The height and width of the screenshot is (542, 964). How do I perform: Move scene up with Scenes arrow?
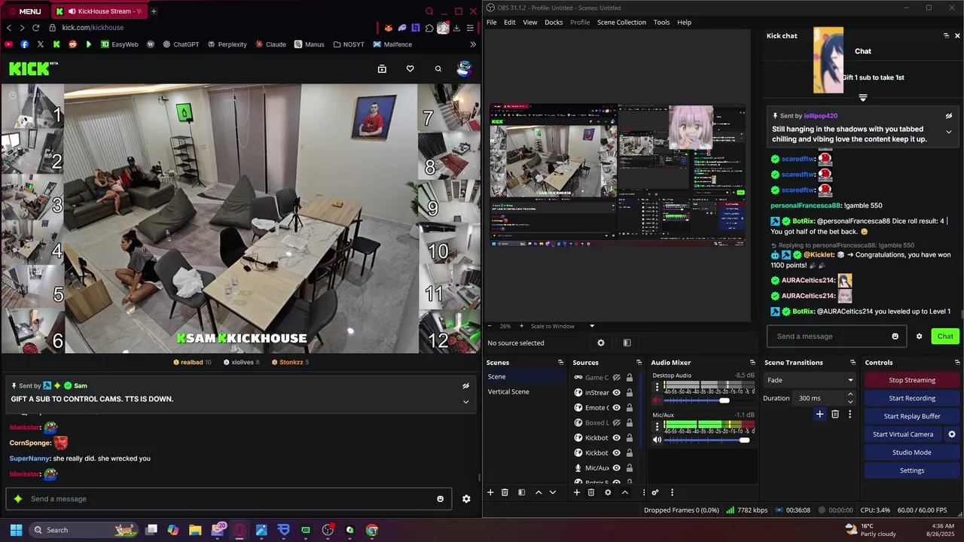[x=538, y=492]
